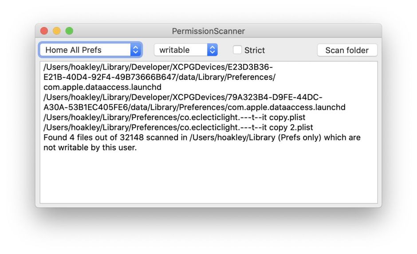417x254 pixels.
Task: Click the PermissionScanner window title
Action: [208, 31]
